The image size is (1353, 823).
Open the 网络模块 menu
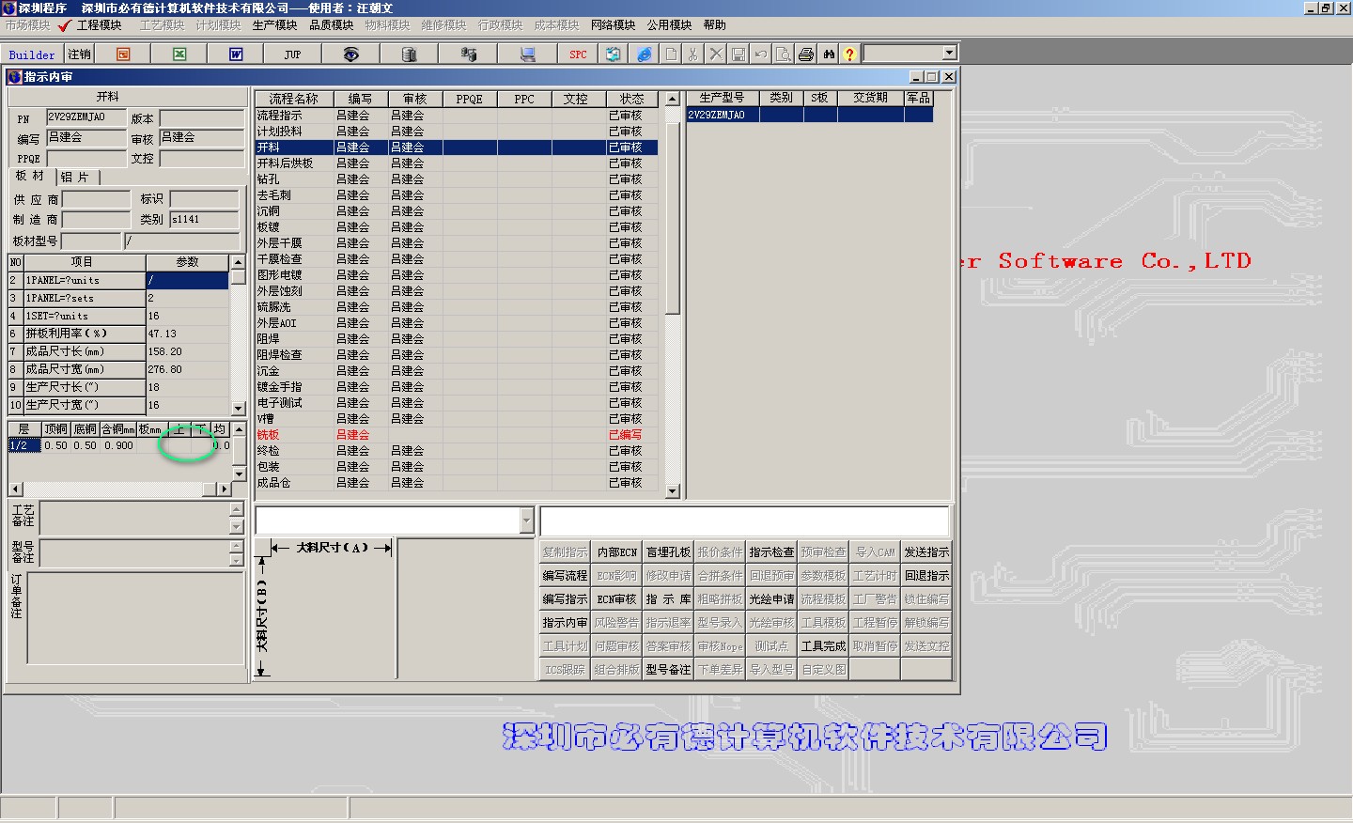tap(614, 25)
